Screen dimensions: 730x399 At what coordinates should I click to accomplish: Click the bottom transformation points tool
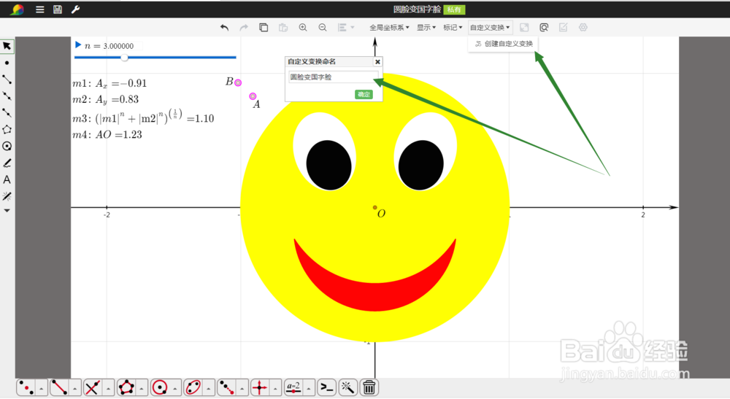227,387
